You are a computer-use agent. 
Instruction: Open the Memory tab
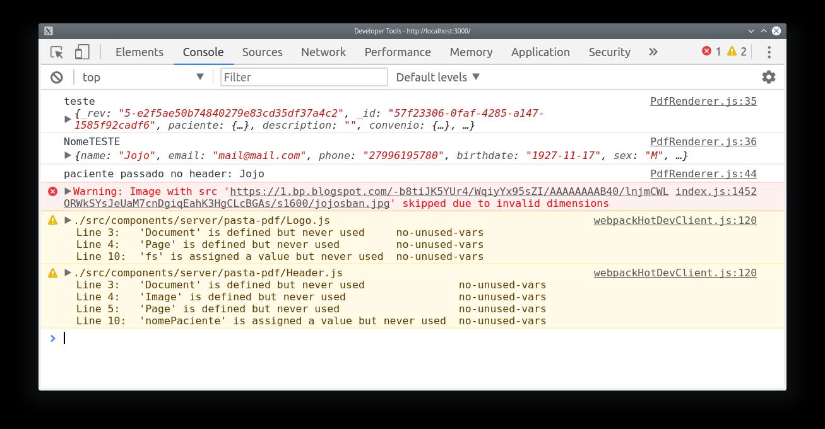pyautogui.click(x=471, y=52)
